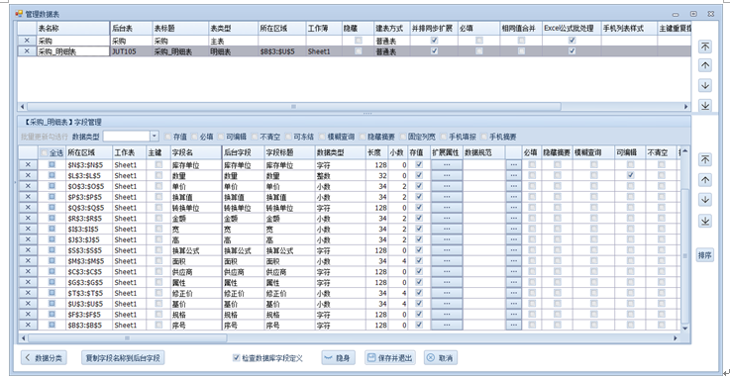Delete the 修正价 field row with X icon

pos(28,293)
